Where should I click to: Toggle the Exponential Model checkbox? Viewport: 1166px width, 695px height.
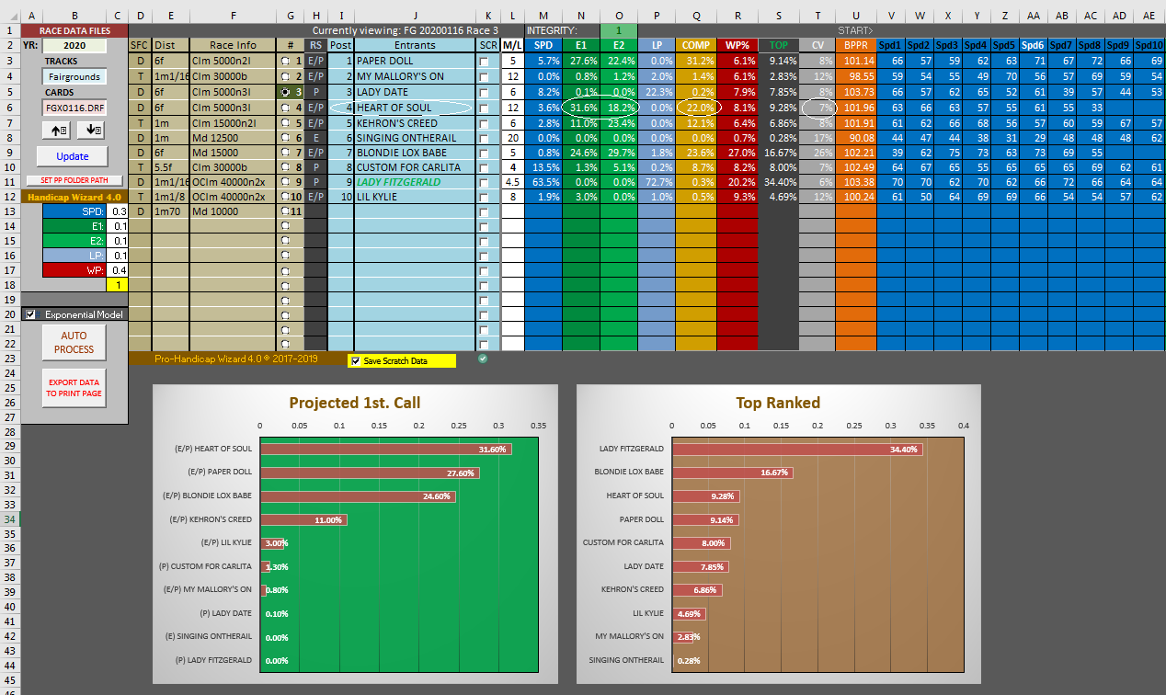click(x=31, y=314)
